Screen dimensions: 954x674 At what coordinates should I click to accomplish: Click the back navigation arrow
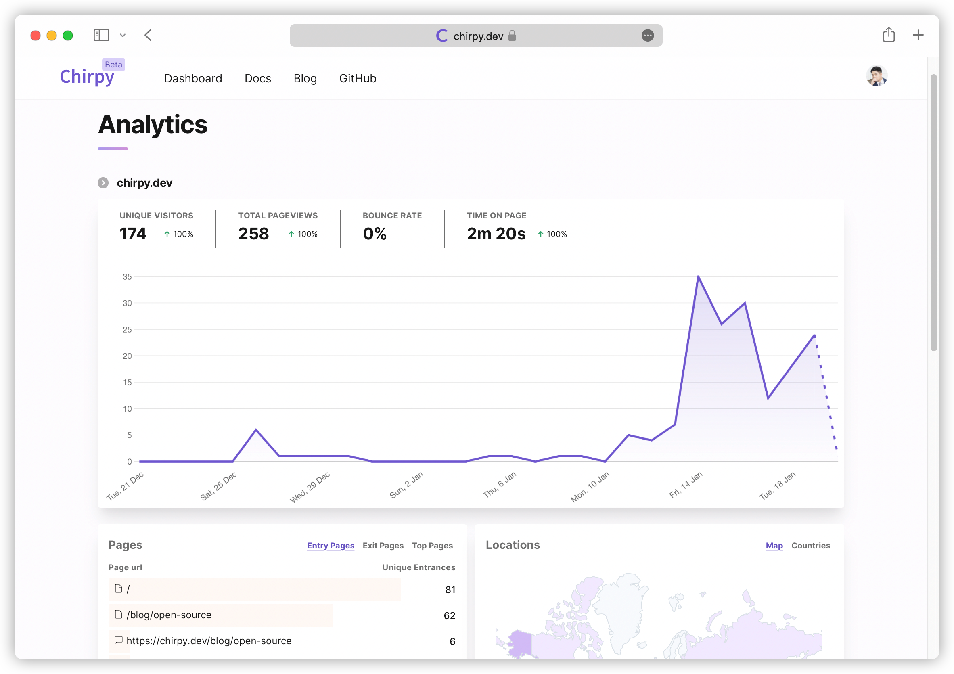tap(149, 36)
